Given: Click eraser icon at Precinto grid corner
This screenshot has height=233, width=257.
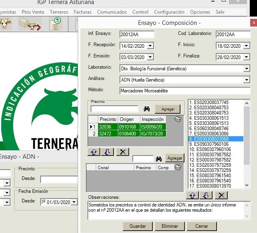Looking at the screenshot, I should coord(178,119).
